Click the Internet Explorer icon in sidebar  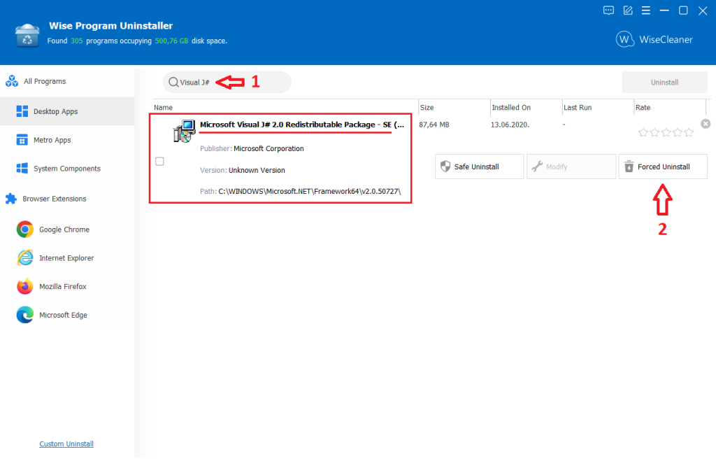[24, 258]
